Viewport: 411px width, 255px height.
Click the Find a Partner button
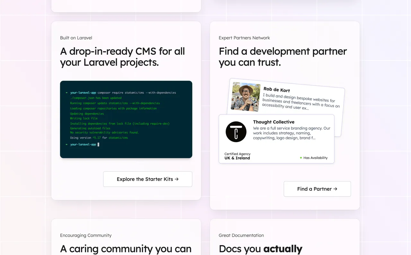(x=317, y=189)
